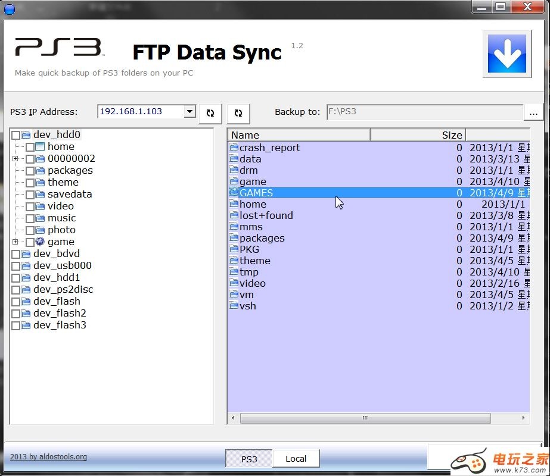Enable the savedata folder checkbox
The image size is (550, 476).
click(30, 195)
